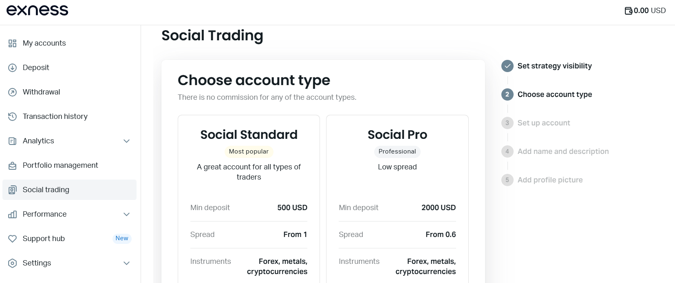Expand the Settings menu chevron
Screen dimensions: 675x283
pos(127,263)
